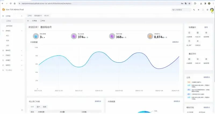Open 高级管理 in 快捷操作
Image resolution: width=215 pixels, height=114 pixels.
pyautogui.click(x=206, y=35)
